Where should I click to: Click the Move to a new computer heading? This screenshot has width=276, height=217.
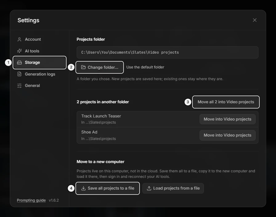tap(100, 162)
